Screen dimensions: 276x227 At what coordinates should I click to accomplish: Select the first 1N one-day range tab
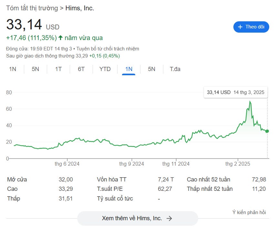(13, 69)
